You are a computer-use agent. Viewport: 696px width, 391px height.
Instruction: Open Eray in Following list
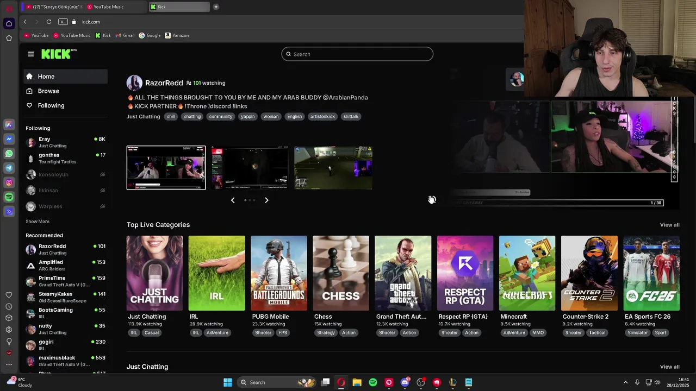tap(65, 142)
